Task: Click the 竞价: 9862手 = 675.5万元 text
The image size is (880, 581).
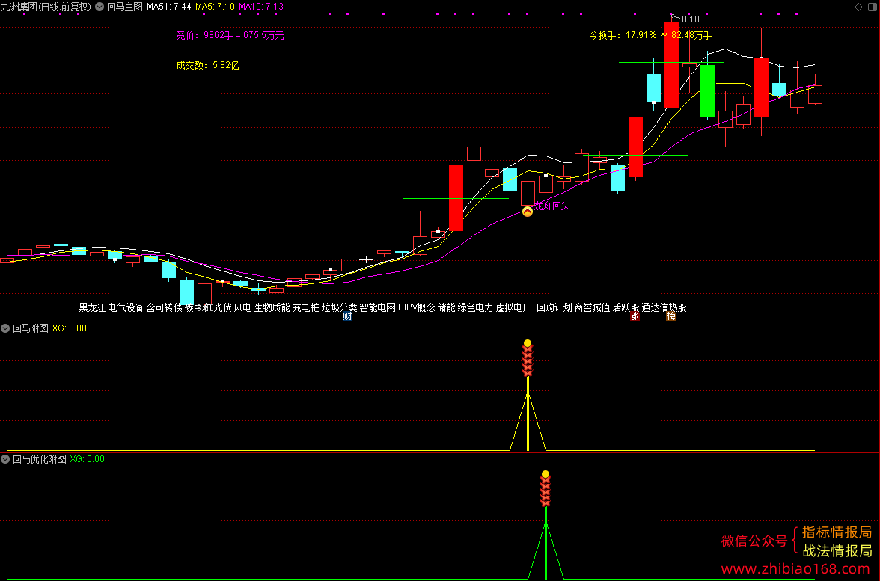Action: coord(230,35)
